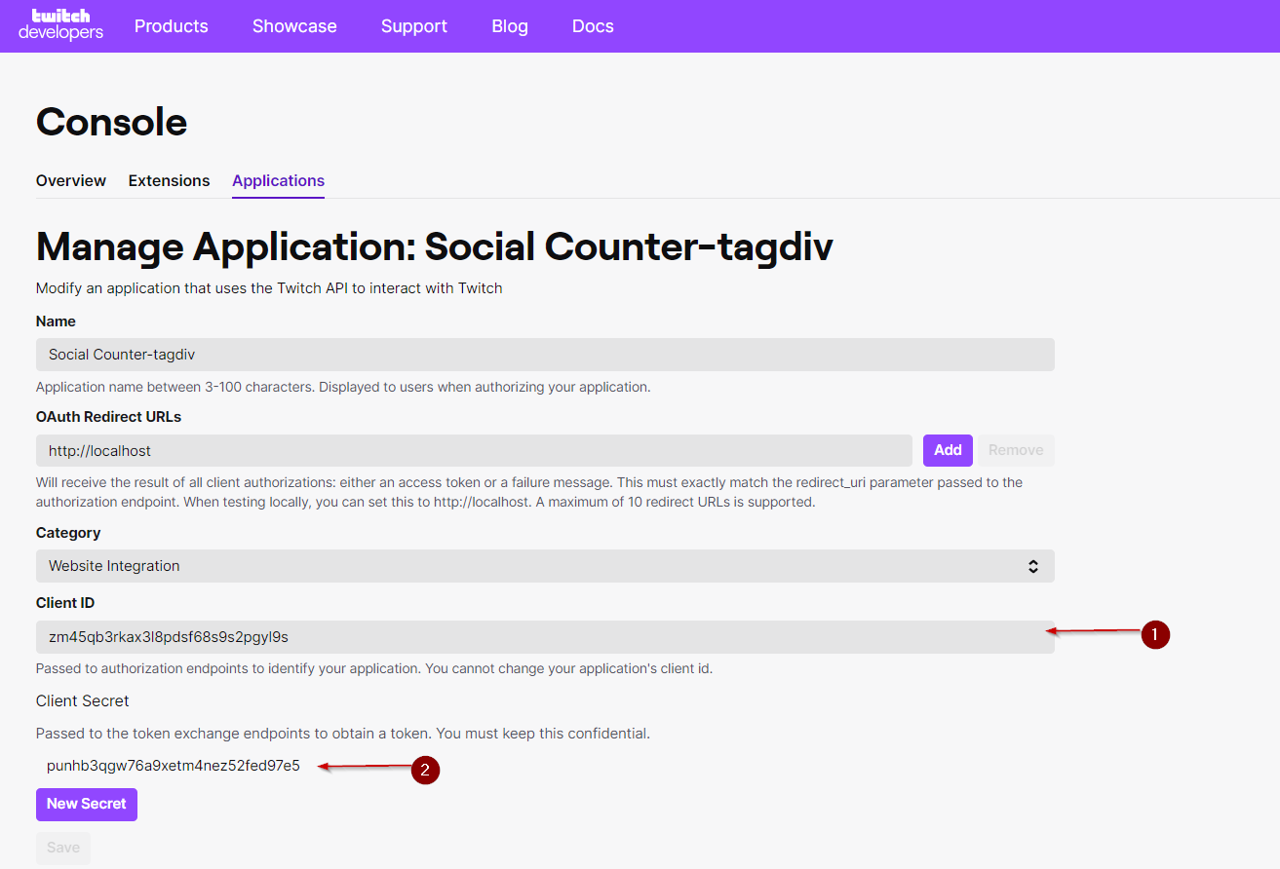1280x869 pixels.
Task: Click the Client ID field
Action: coord(545,637)
